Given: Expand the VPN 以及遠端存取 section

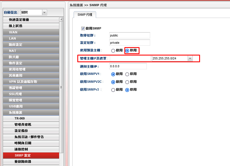Looking at the screenshot, I should 31,82.
